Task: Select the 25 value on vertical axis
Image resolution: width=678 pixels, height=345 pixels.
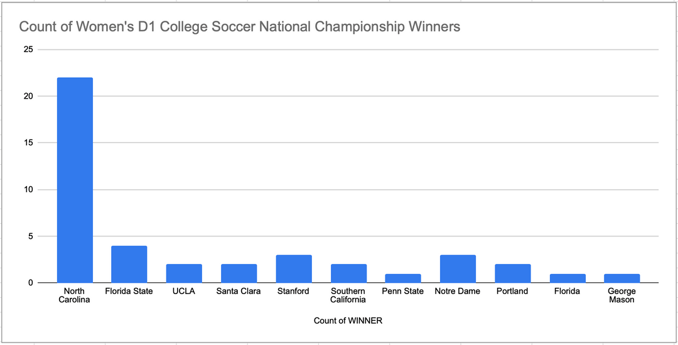Action: tap(28, 50)
